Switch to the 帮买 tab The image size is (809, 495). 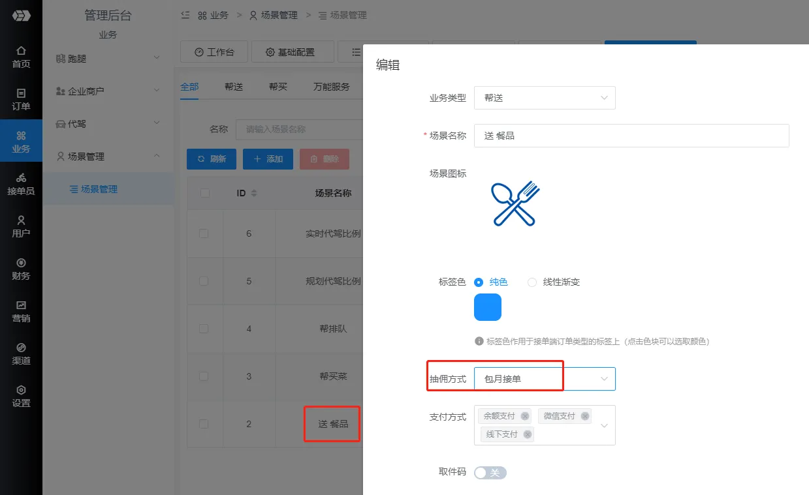(x=278, y=85)
